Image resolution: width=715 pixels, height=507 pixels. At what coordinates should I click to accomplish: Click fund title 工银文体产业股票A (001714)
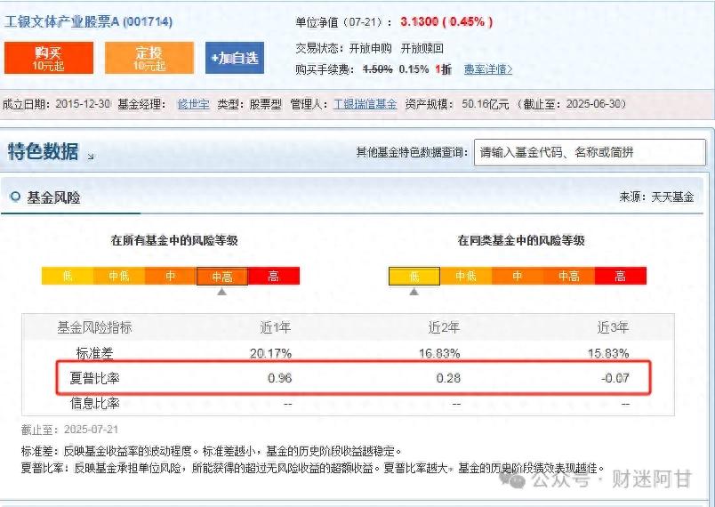(x=88, y=21)
